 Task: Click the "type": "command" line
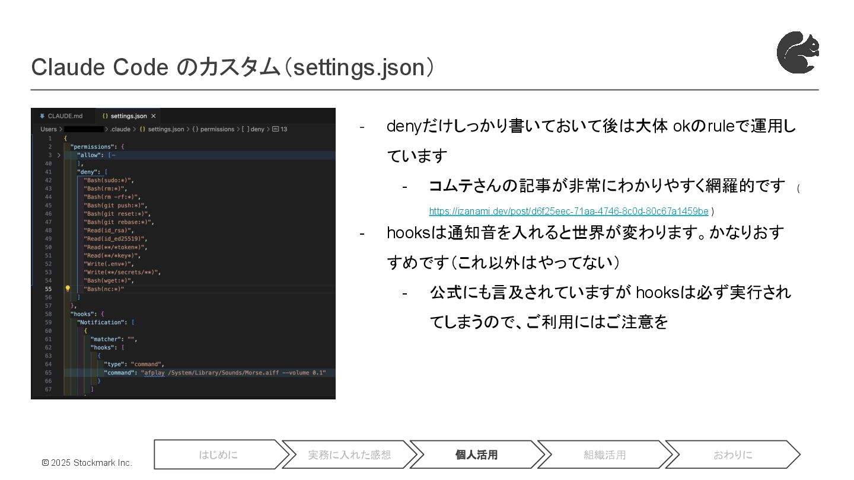click(134, 364)
